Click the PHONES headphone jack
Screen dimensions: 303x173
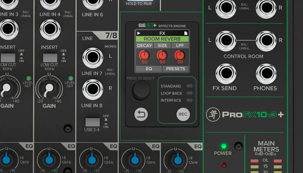(x=266, y=74)
